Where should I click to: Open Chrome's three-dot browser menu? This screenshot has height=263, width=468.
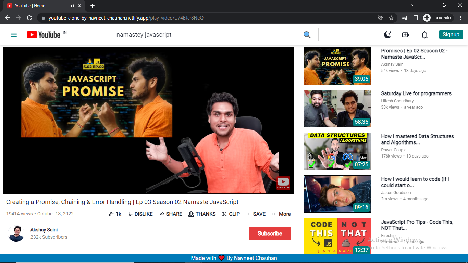tap(460, 17)
